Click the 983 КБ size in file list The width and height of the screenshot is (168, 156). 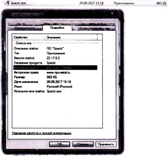point(161,3)
